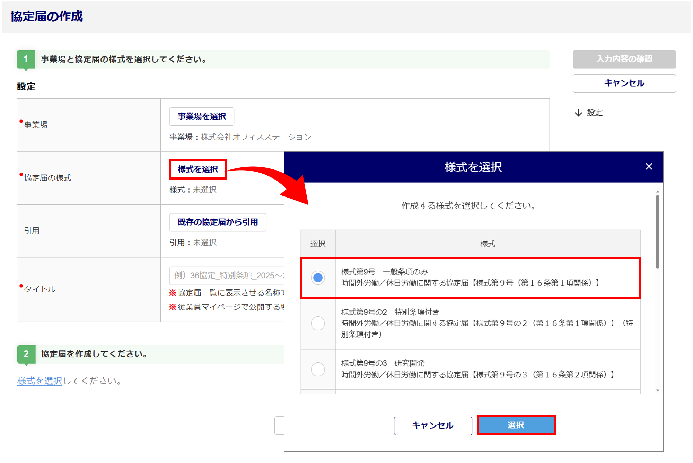Click the 様式 column header
Screen dimensions: 693x463
(487, 244)
